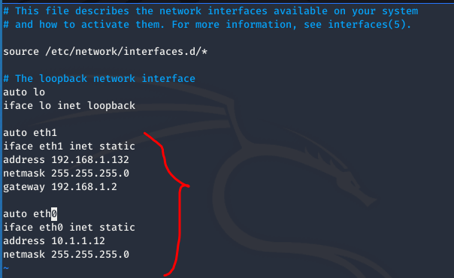Click the 'iface lo inet loopback' line
Viewport: 454px width, 278px height.
tap(69, 106)
